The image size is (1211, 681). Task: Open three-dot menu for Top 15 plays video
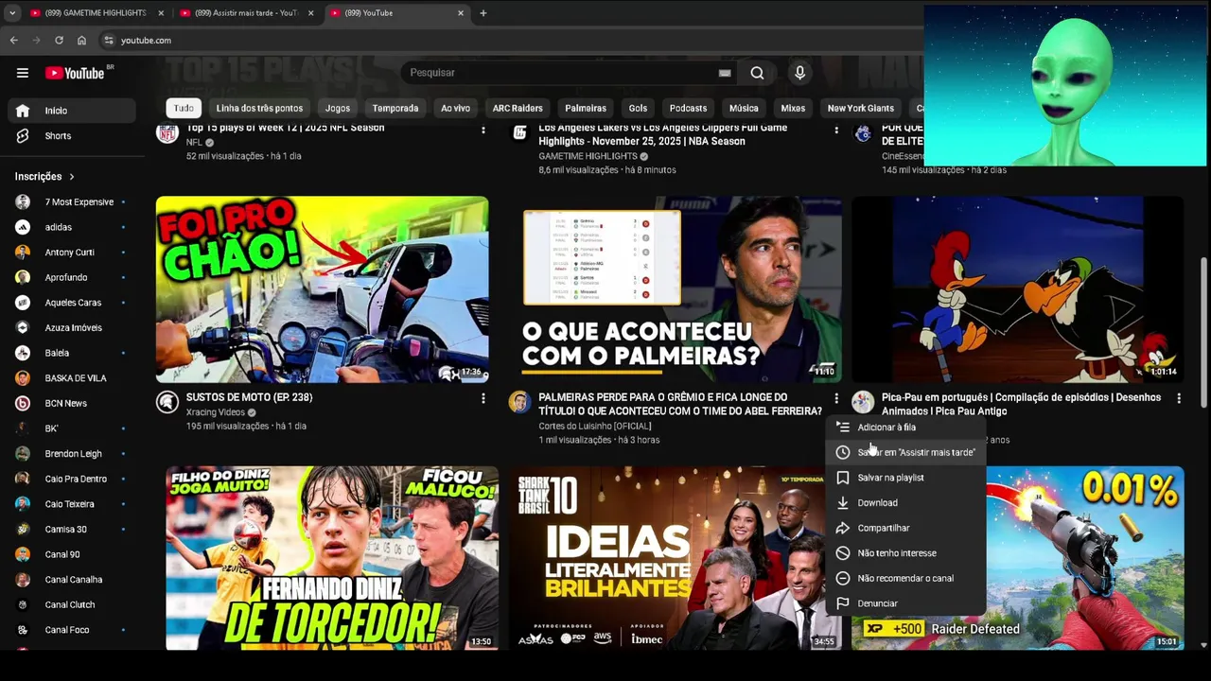[x=483, y=130]
